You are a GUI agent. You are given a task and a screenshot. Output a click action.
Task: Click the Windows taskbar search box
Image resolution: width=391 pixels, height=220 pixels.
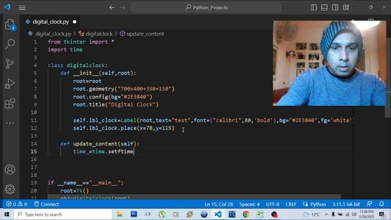[x=62, y=215]
